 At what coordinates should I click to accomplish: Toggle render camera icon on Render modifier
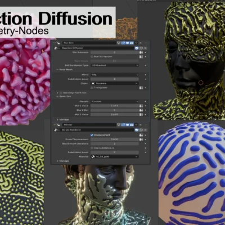pos(132,125)
